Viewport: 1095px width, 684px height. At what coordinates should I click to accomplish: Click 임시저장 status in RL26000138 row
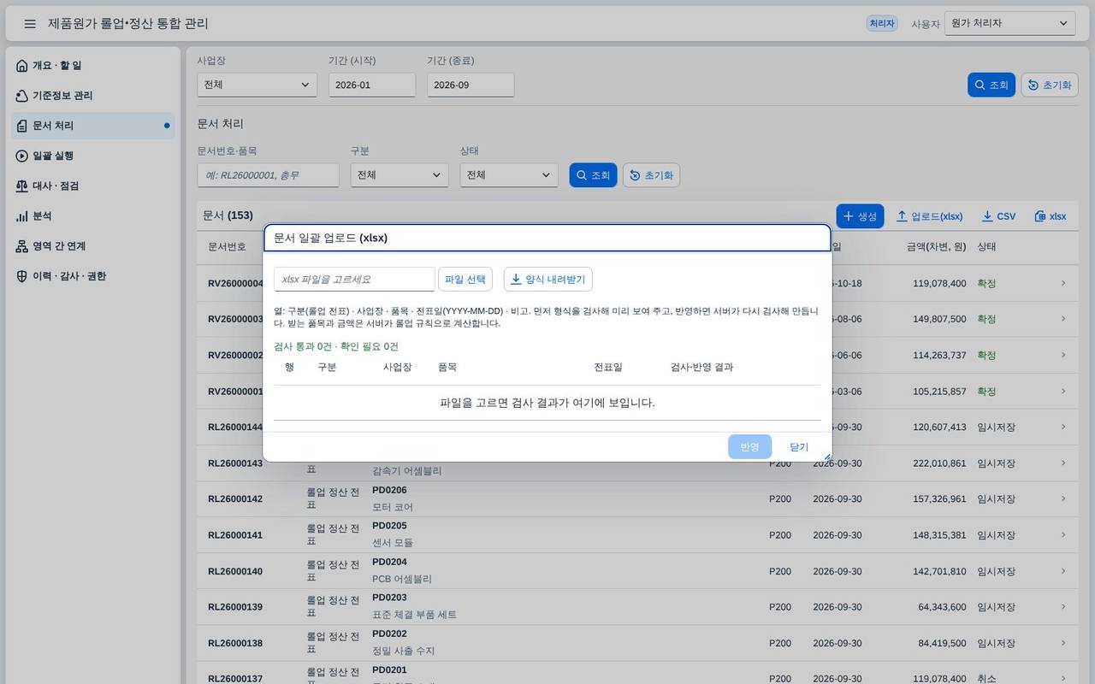(x=996, y=643)
